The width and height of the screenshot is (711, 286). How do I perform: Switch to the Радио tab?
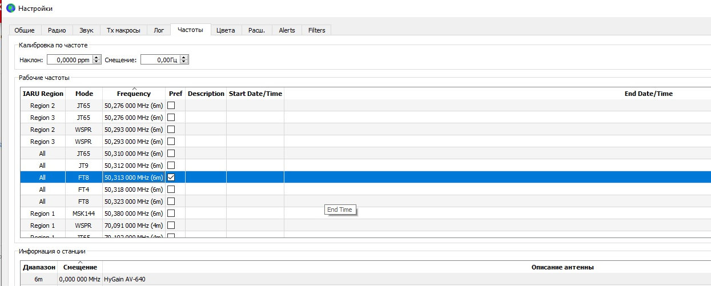pos(57,30)
